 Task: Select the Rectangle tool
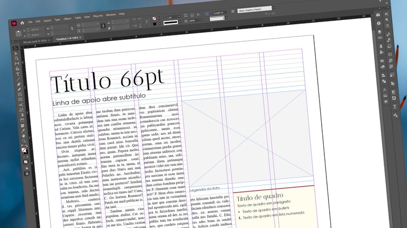tap(21, 99)
